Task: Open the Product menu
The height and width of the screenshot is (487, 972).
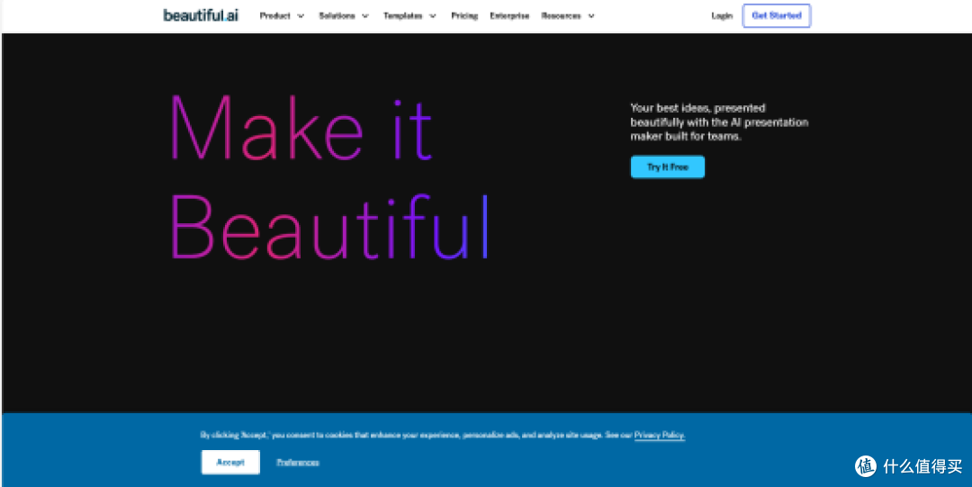Action: (275, 16)
